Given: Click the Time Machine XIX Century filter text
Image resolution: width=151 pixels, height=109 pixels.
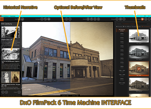Looking at the screenshot, I should (128, 24).
